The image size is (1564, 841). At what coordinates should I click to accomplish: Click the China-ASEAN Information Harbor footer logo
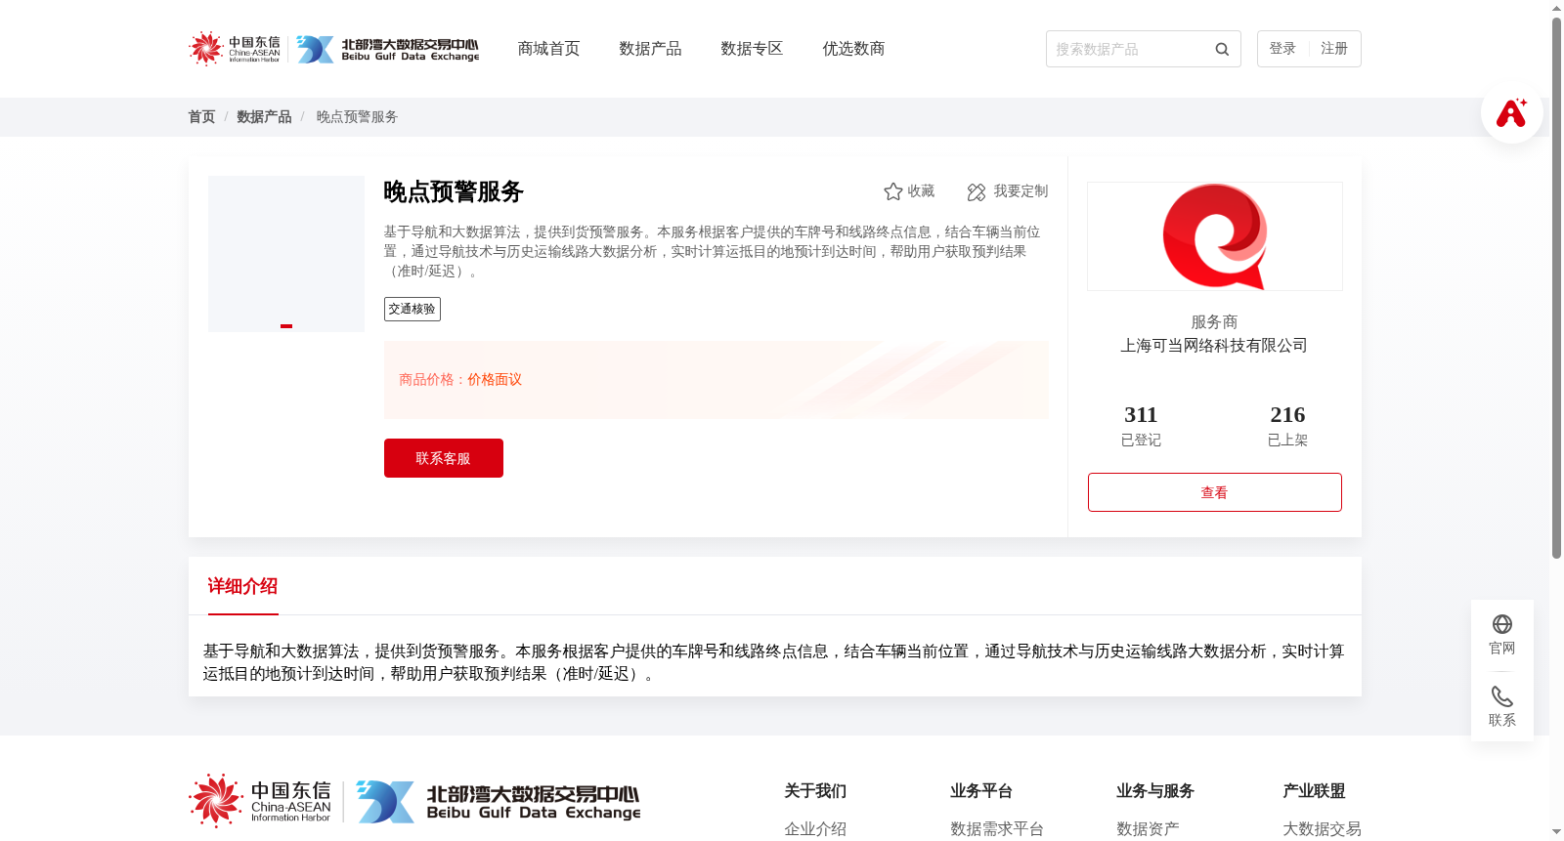click(x=260, y=801)
